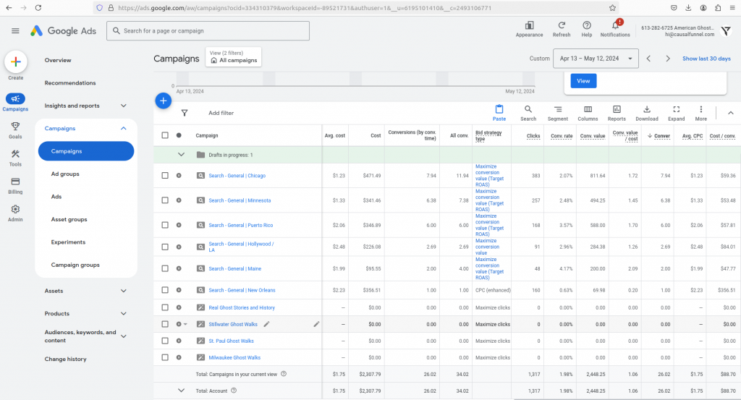
Task: Edit Stillwater Ghost Walks name pencil
Action: [x=266, y=324]
